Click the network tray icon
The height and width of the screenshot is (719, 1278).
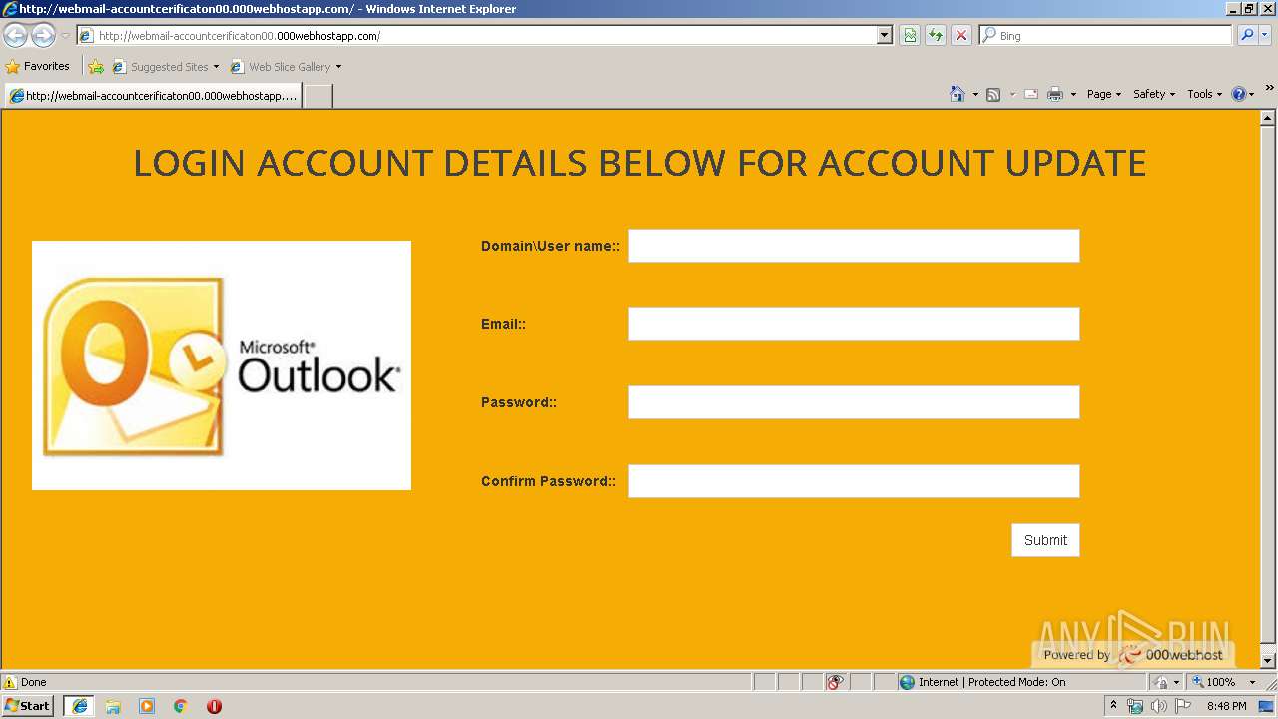[1135, 706]
